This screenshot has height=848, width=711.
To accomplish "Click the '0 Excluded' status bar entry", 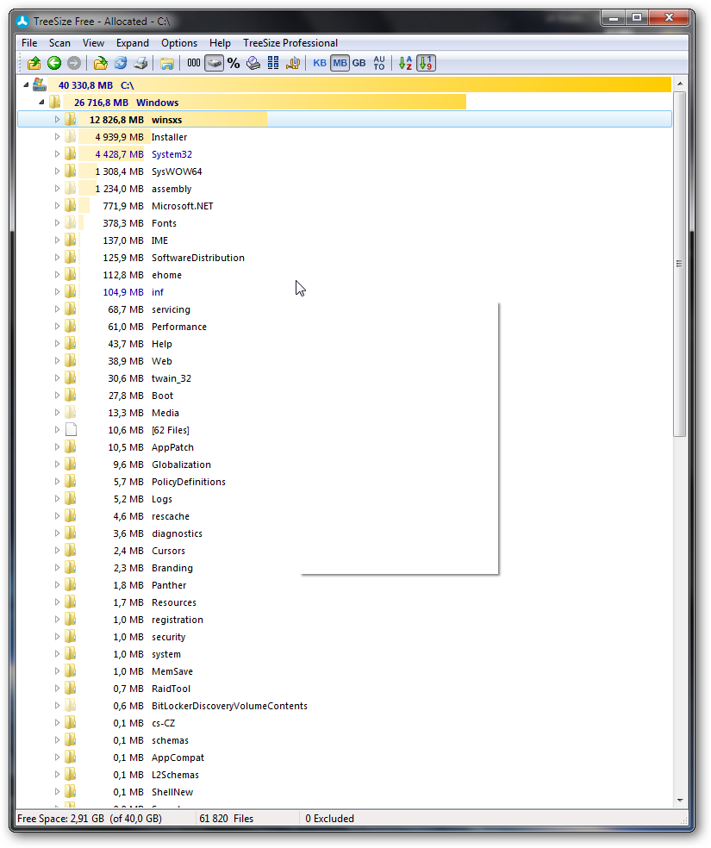I will click(x=330, y=818).
